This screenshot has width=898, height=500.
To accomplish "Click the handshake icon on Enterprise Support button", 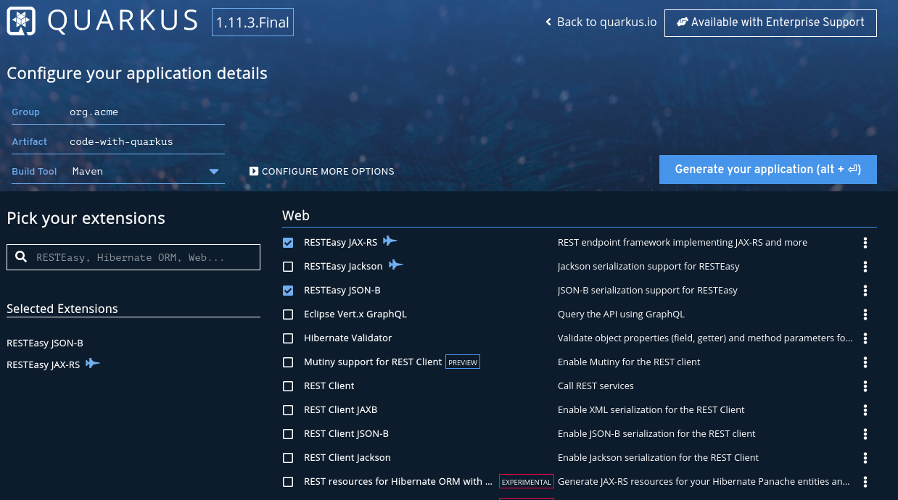I will [682, 22].
